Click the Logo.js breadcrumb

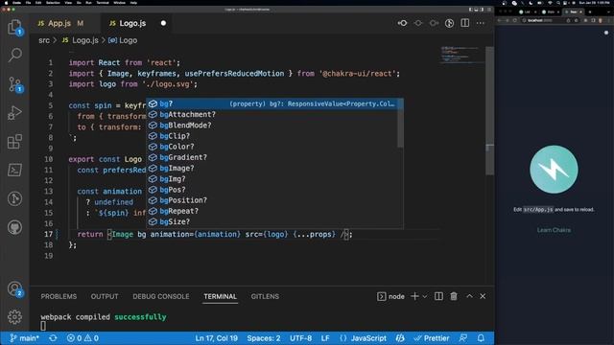click(x=81, y=40)
